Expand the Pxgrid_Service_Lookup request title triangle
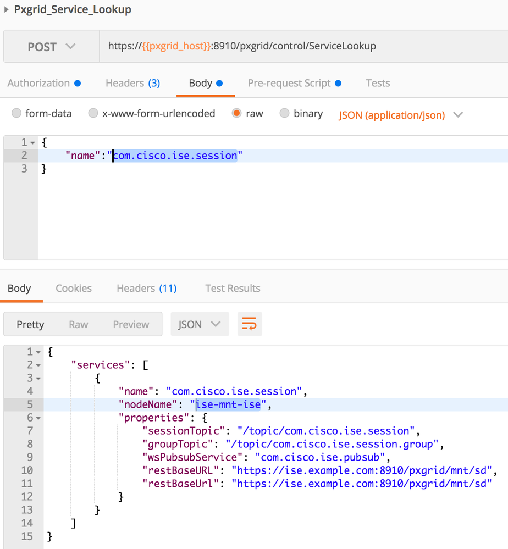 pos(6,9)
